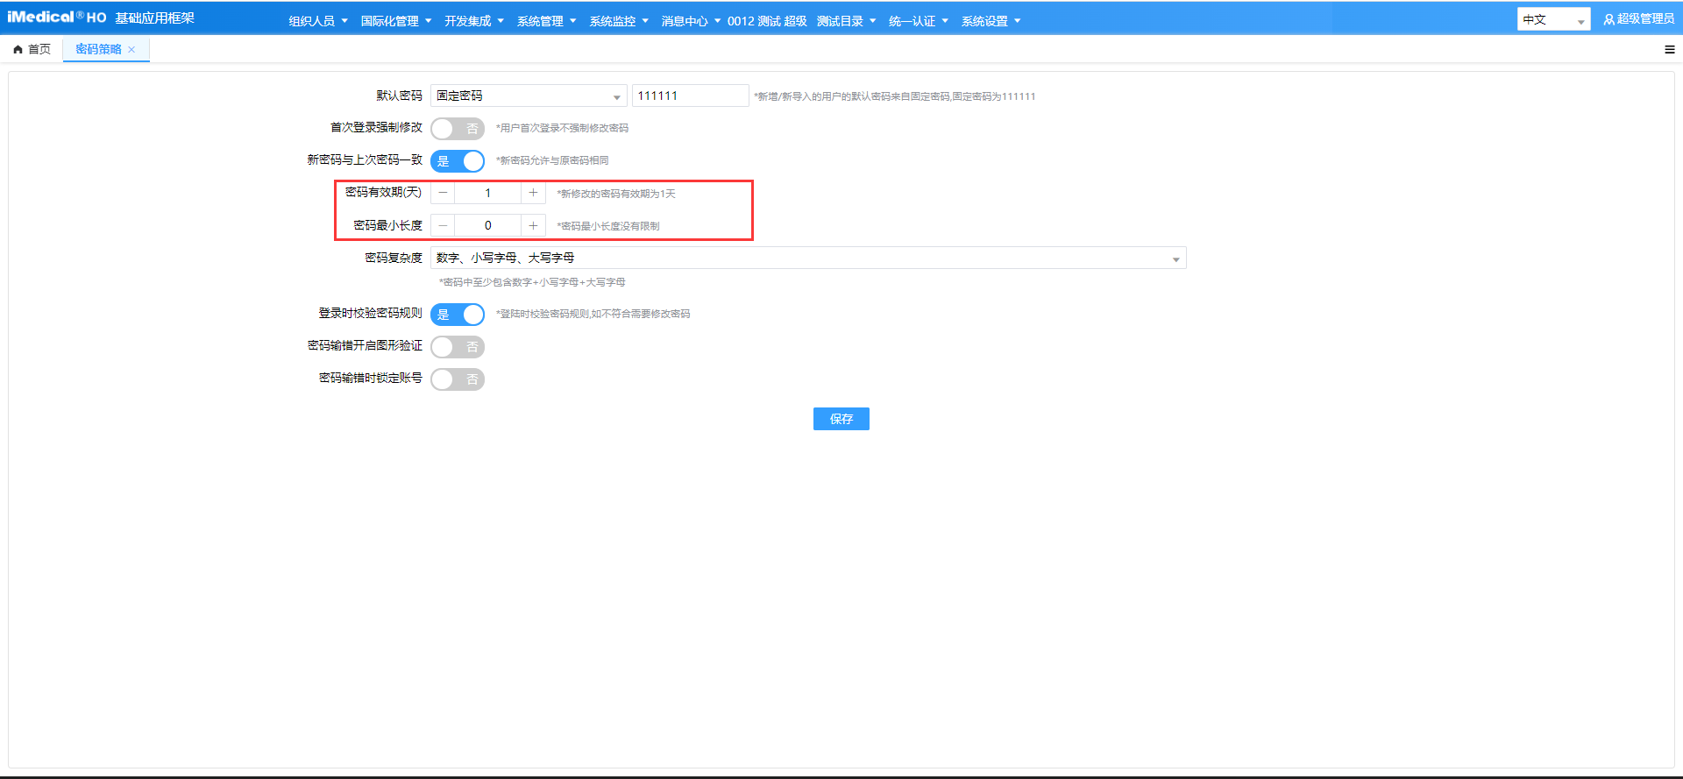Click the fixed password field containing 111111

(x=690, y=96)
